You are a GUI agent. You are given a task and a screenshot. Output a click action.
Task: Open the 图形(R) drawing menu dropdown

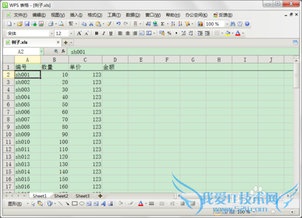[x=28, y=204]
